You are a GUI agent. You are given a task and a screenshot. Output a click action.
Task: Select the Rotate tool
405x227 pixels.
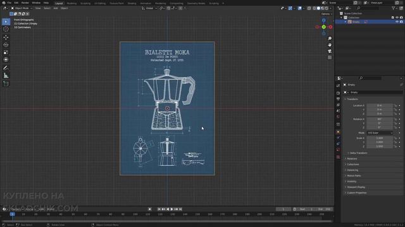(6, 45)
